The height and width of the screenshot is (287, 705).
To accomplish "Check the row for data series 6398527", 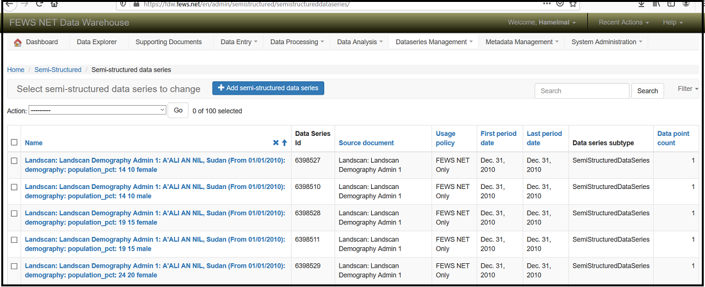I will 14,161.
